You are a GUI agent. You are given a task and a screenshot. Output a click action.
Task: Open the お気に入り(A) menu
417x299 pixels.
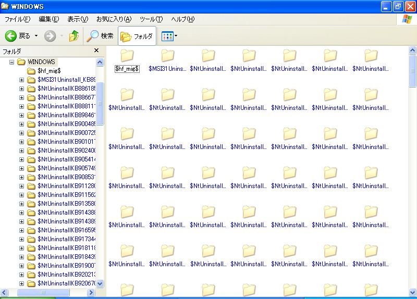pos(114,19)
